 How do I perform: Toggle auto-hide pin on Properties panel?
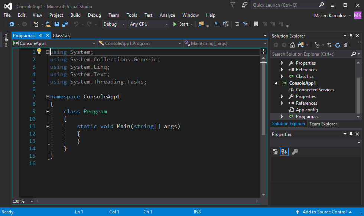(351, 134)
